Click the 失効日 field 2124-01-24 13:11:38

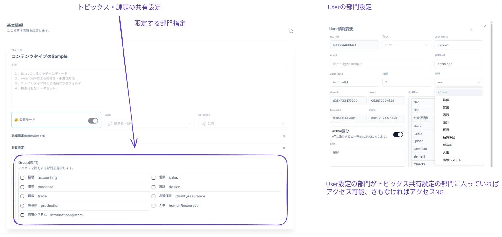point(387,118)
